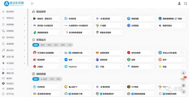Select the 阅读 tab under 常用站点
Viewport: 189px width, 97px height.
[x=36, y=45]
